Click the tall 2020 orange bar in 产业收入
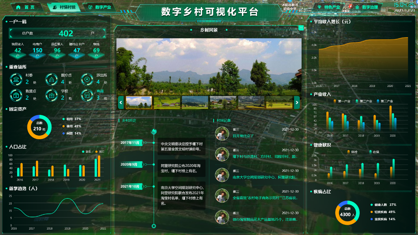Viewport: 418px width, 235px height. 391,119
